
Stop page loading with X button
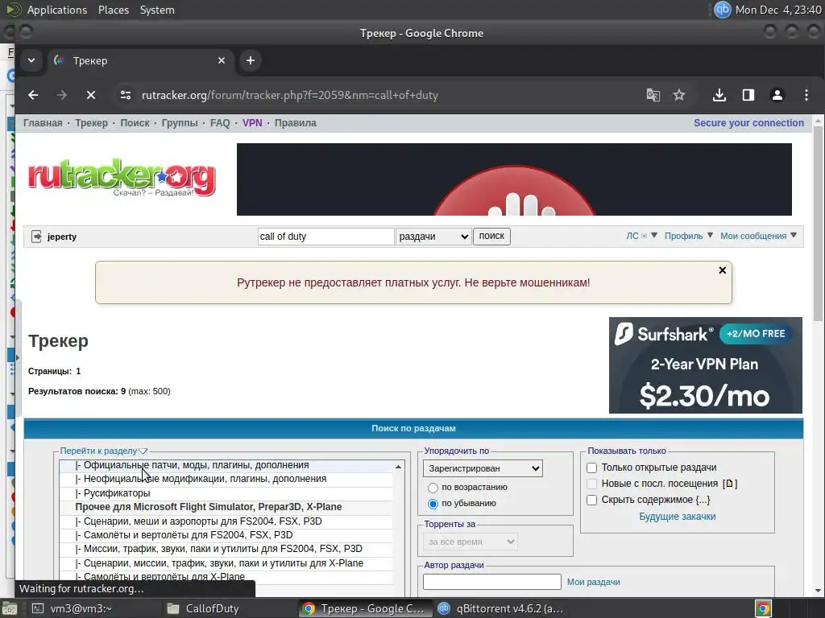coord(90,95)
